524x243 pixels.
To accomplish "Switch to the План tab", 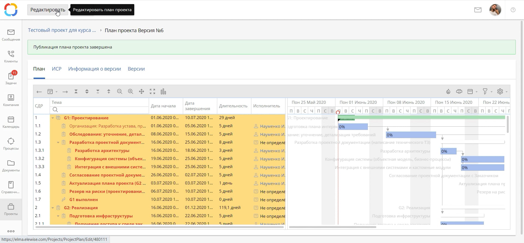I will tap(39, 69).
